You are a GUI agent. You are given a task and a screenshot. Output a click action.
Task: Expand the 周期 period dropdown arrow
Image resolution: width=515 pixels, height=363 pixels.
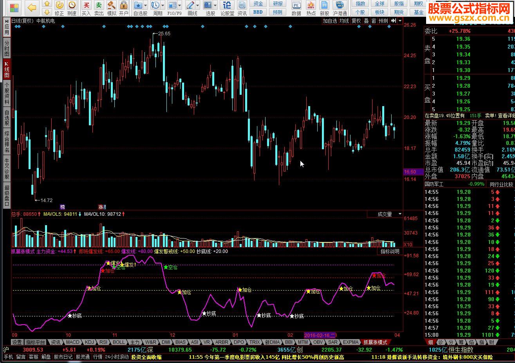point(163,5)
